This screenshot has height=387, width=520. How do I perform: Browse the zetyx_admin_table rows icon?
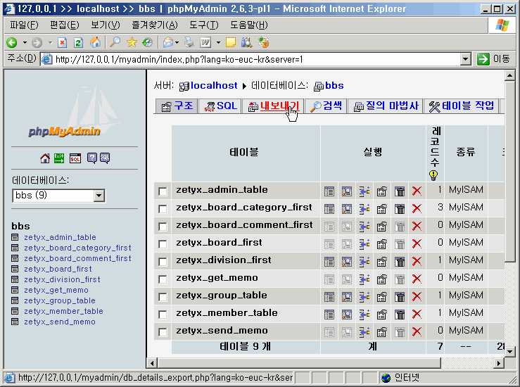[329, 191]
